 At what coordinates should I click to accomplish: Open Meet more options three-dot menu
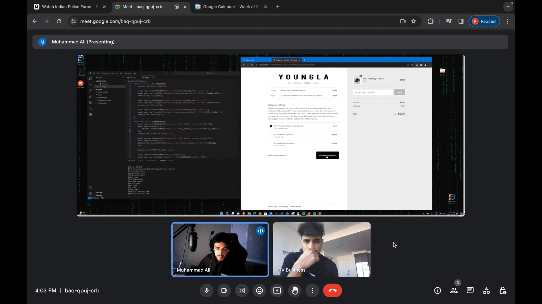pyautogui.click(x=312, y=290)
